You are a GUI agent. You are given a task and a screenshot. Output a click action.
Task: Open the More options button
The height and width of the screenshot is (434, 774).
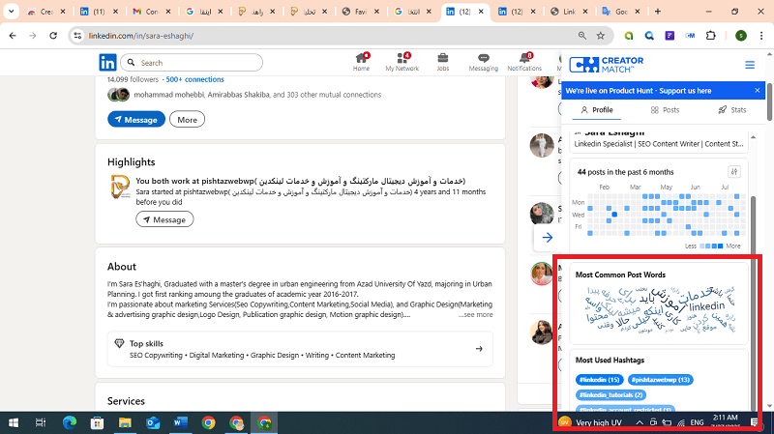[x=187, y=119]
